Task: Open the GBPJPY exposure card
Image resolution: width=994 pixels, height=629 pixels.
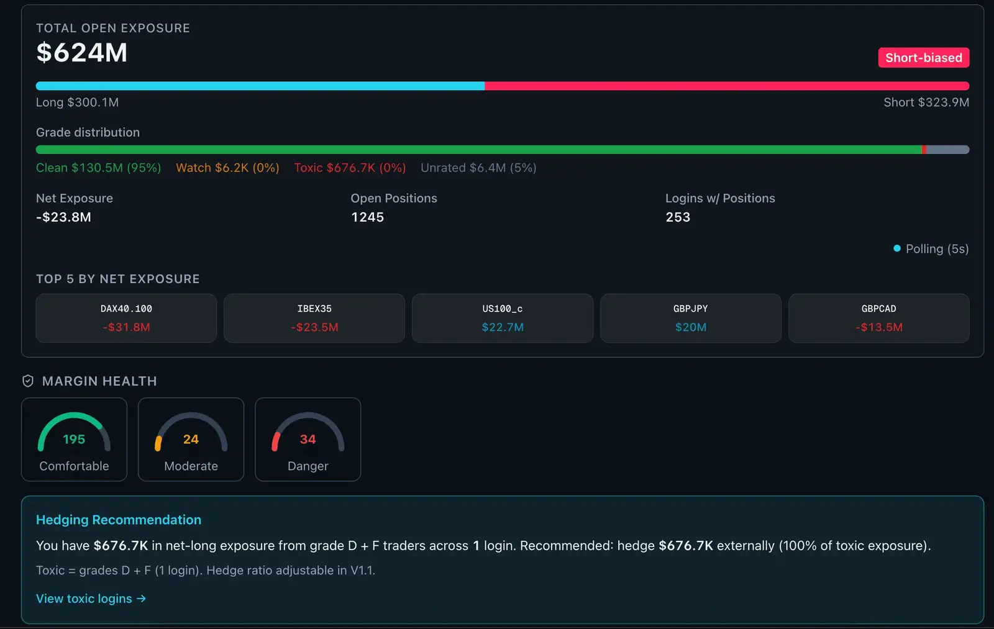Action: click(691, 318)
